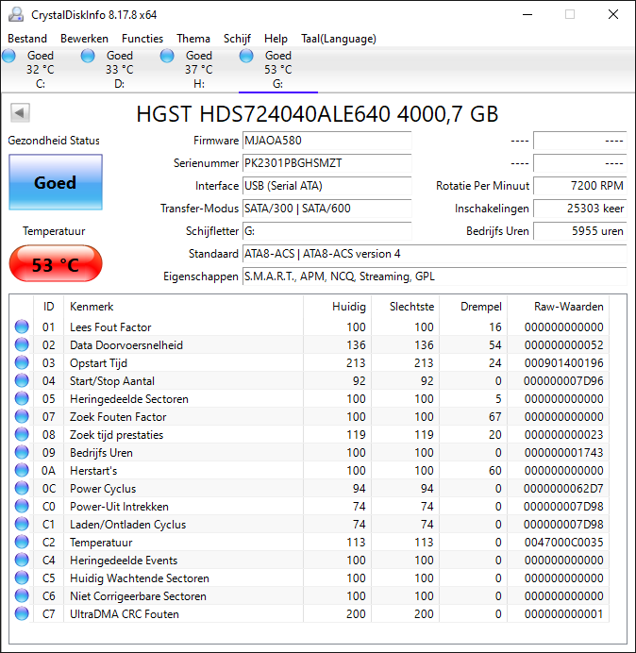The height and width of the screenshot is (653, 636).
Task: Click status orb of attribute C2 Temperatuur
Action: coord(22,542)
